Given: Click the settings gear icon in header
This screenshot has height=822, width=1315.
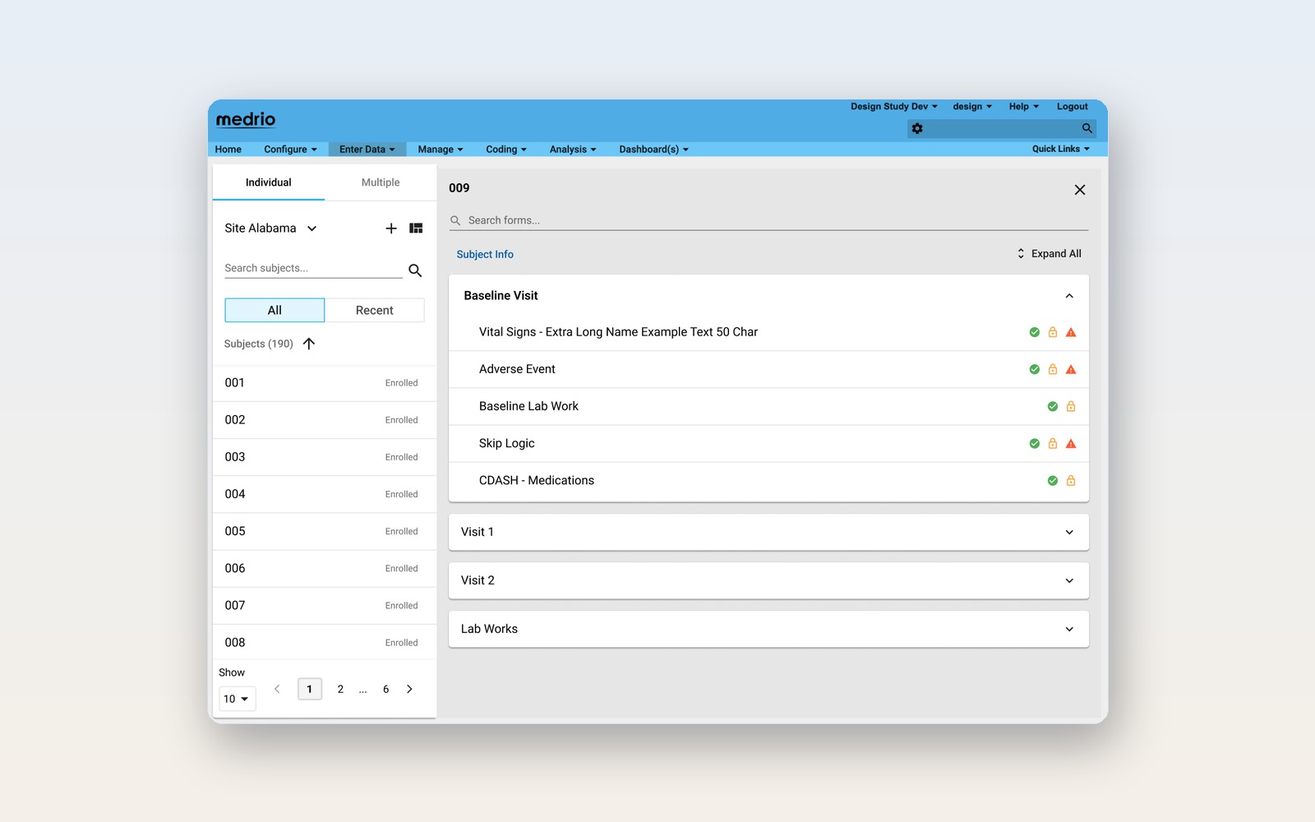Looking at the screenshot, I should [917, 129].
